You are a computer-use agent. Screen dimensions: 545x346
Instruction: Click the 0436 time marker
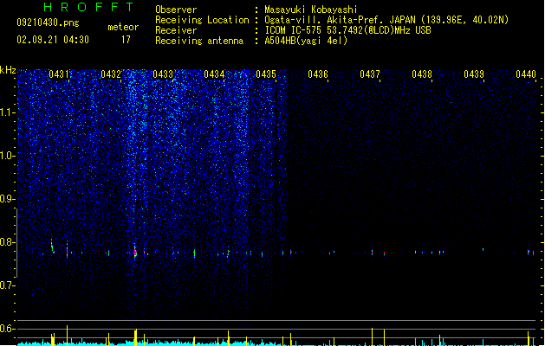(318, 74)
